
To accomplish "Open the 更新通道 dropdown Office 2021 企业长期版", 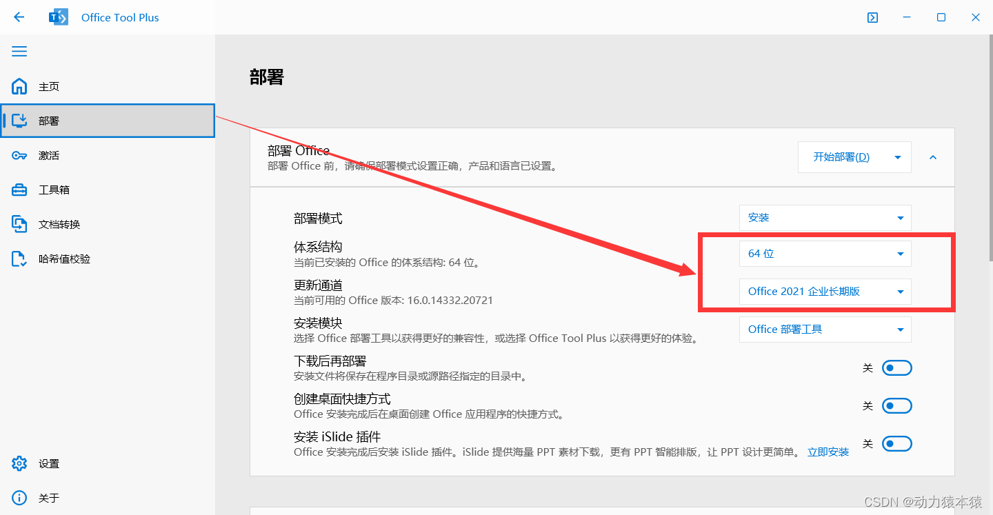I will [x=825, y=292].
